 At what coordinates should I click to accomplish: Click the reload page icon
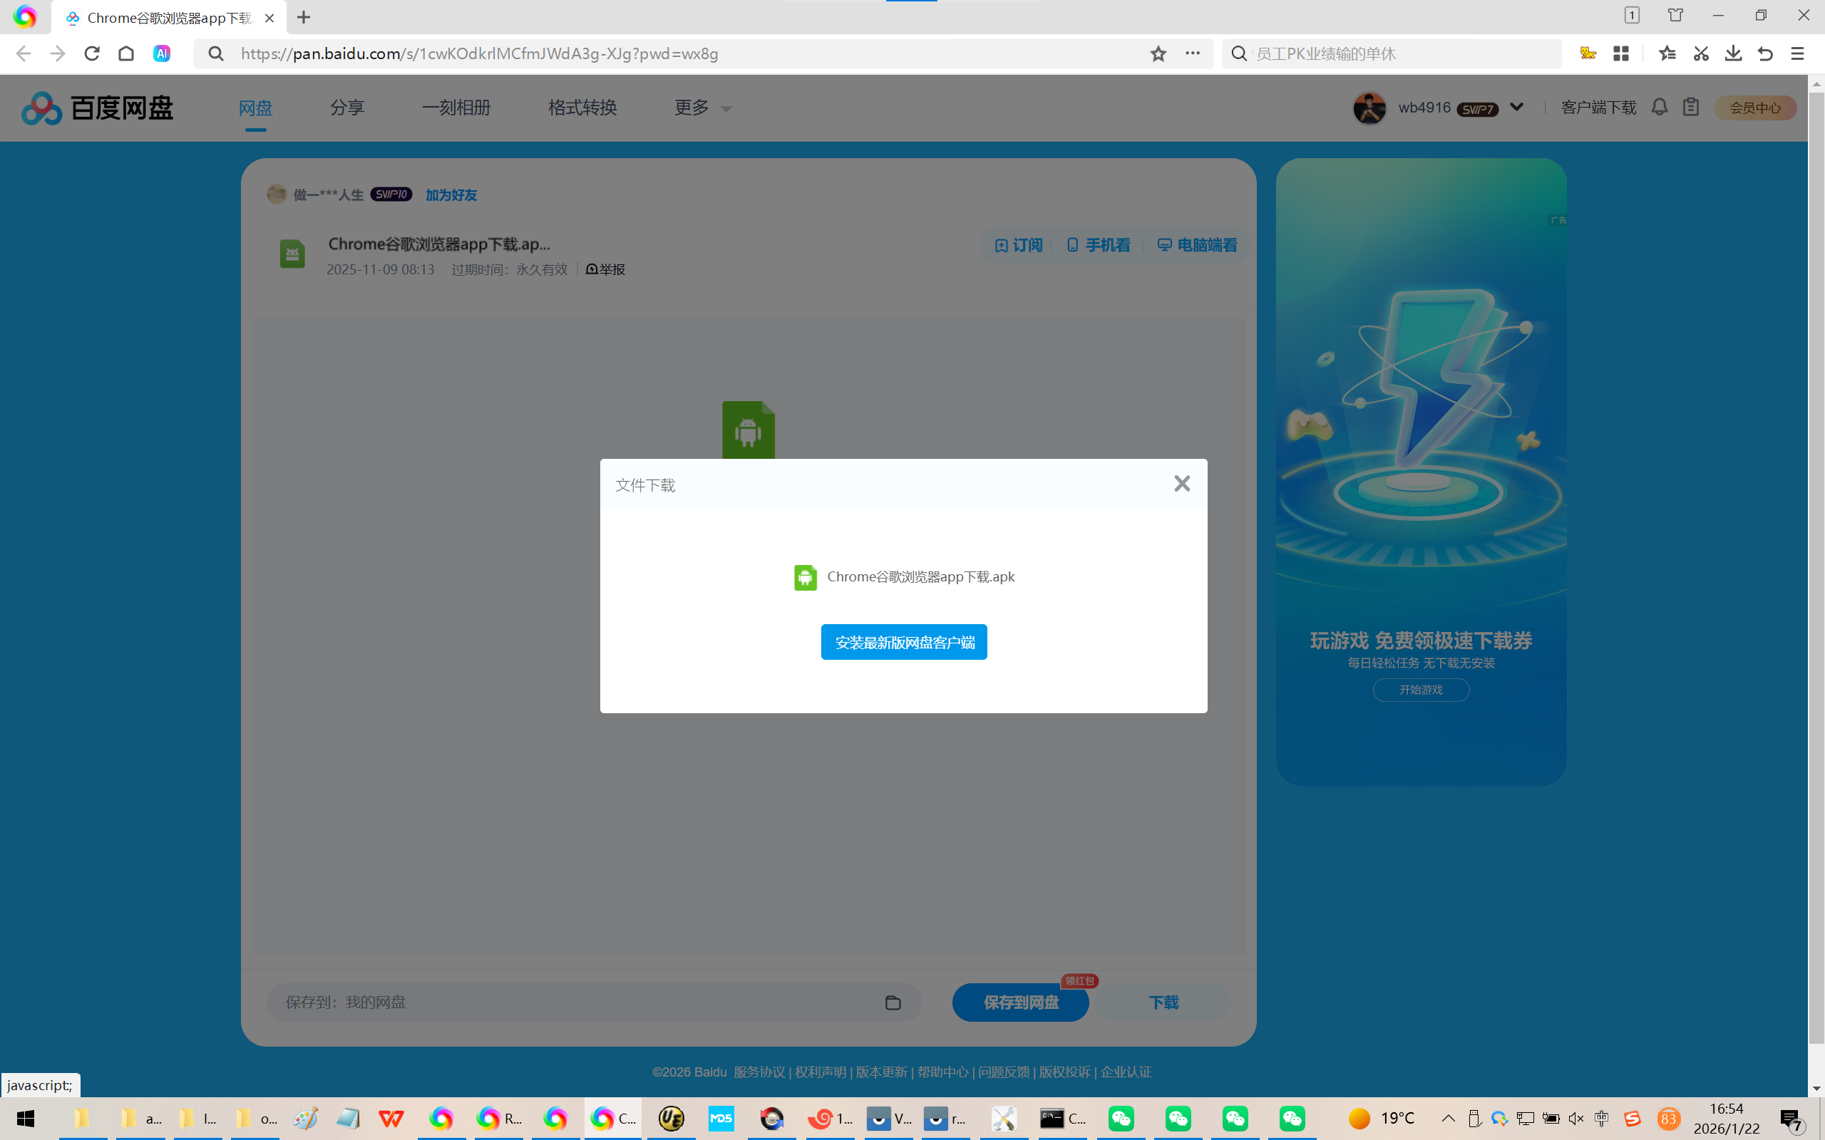pos(92,53)
